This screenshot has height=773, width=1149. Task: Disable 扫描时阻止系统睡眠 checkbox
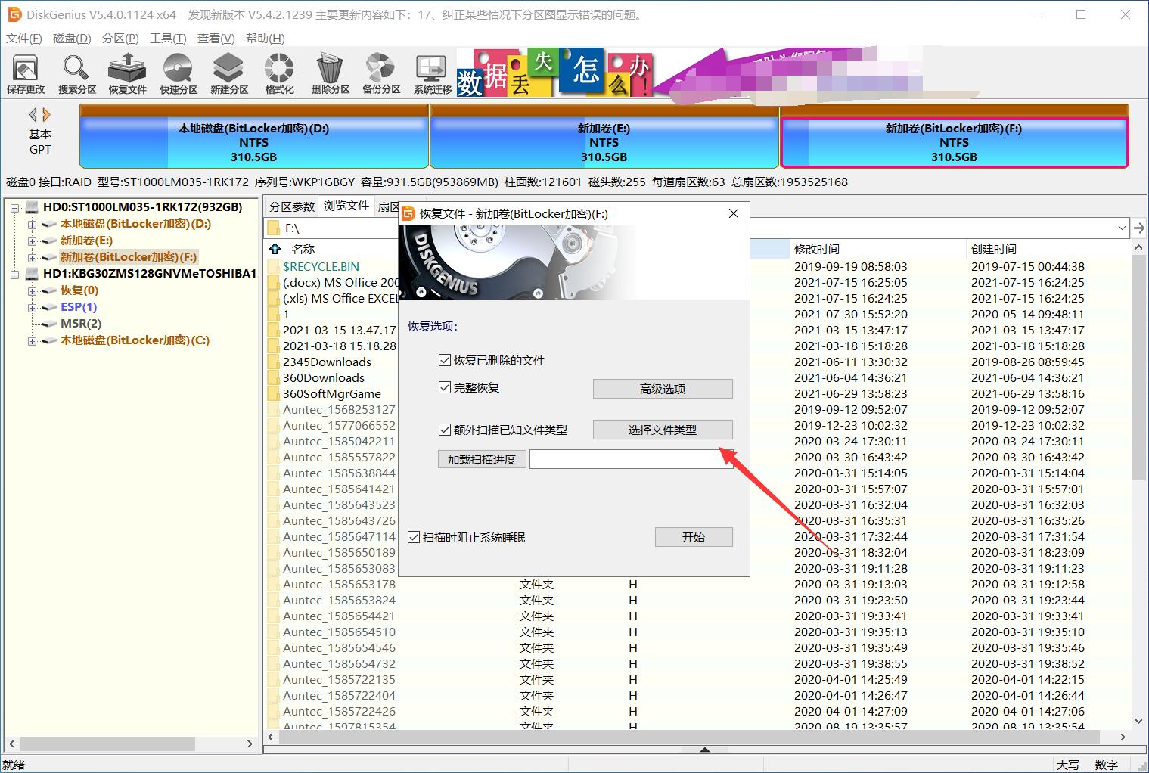click(414, 537)
